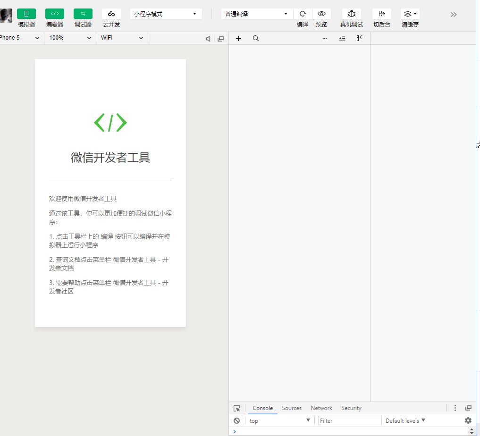Open the 100% zoom dropdown

[70, 38]
